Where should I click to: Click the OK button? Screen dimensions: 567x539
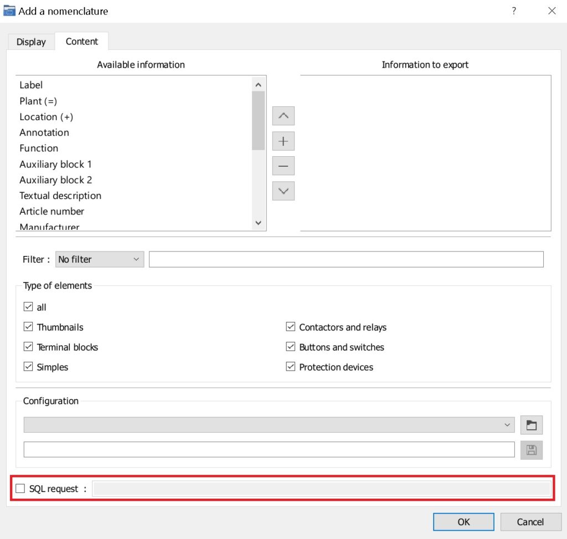[463, 522]
